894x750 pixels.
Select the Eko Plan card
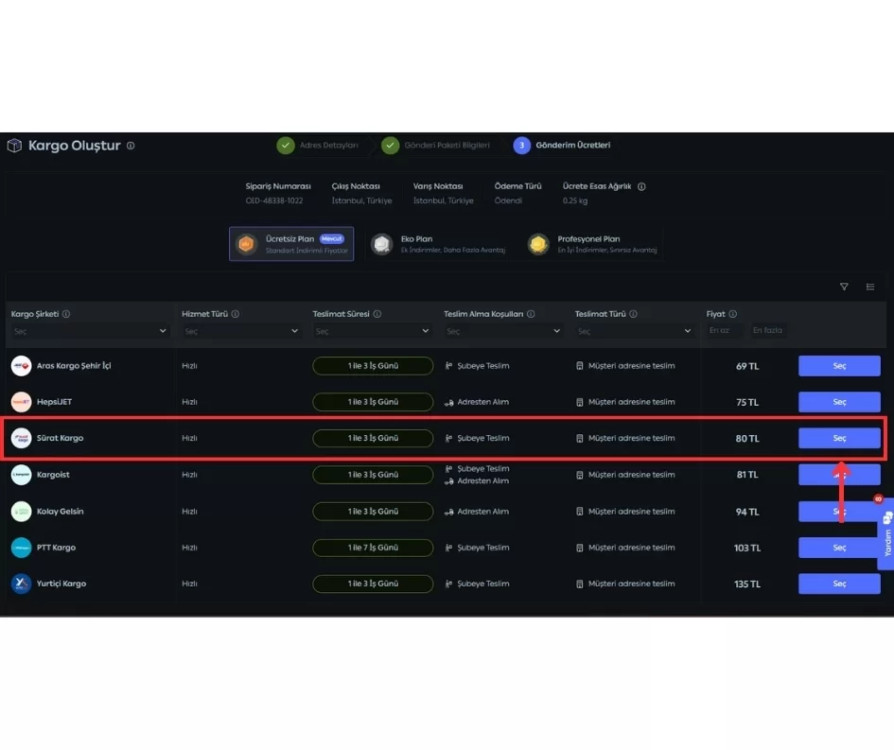click(x=438, y=244)
